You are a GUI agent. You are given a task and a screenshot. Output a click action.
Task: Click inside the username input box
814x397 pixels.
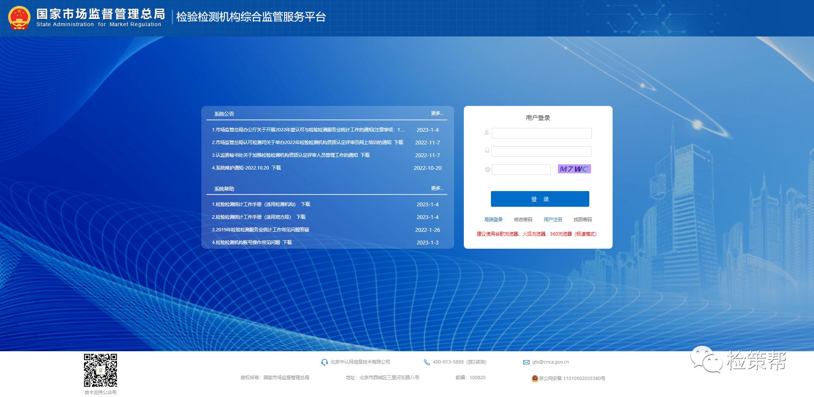point(541,133)
